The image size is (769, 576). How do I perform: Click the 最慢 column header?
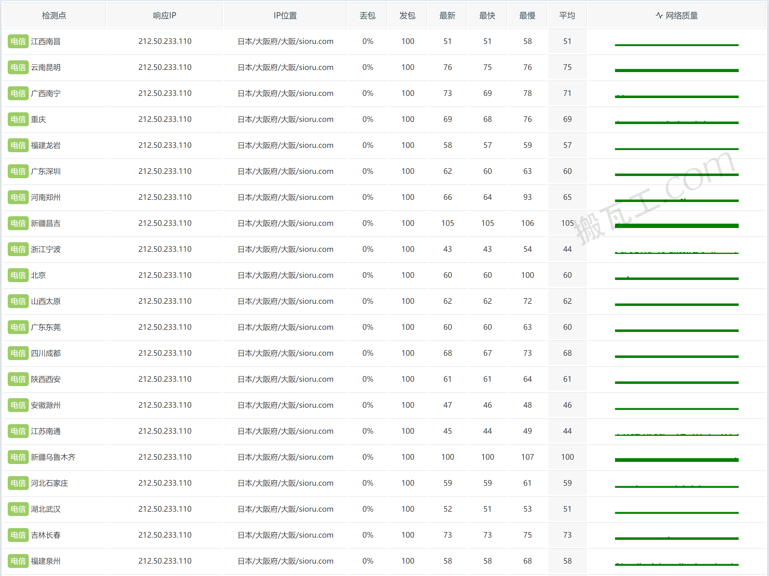pyautogui.click(x=527, y=15)
